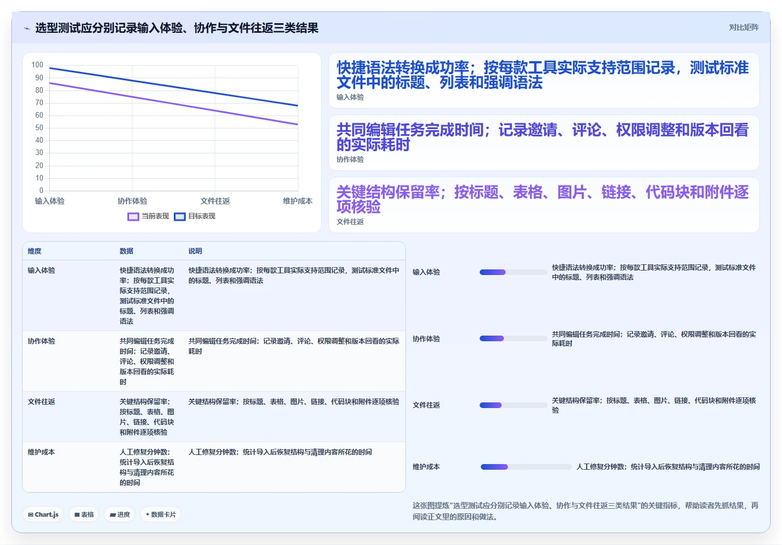Click the progress bar in the 输入体验 row
The image size is (782, 545).
coord(513,272)
